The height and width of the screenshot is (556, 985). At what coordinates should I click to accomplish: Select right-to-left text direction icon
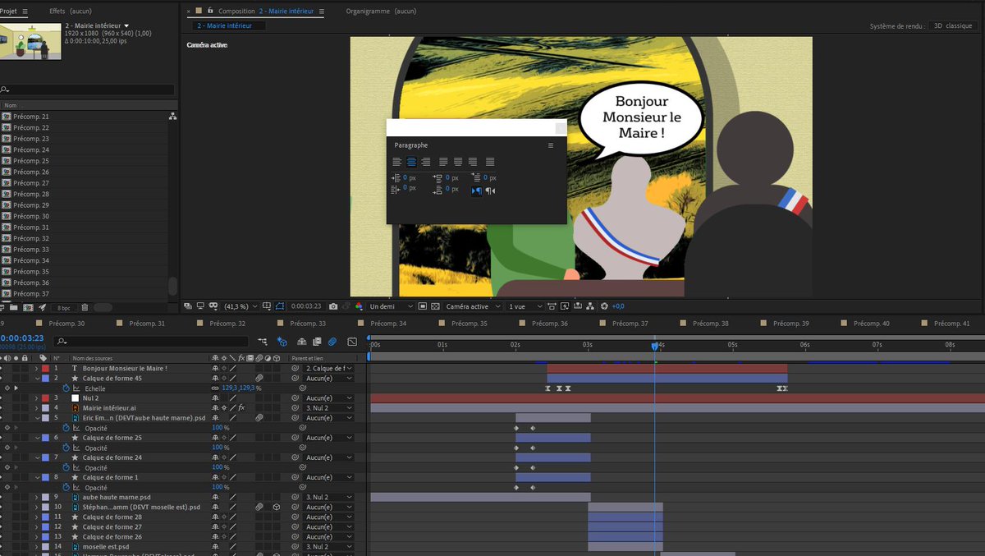(490, 191)
